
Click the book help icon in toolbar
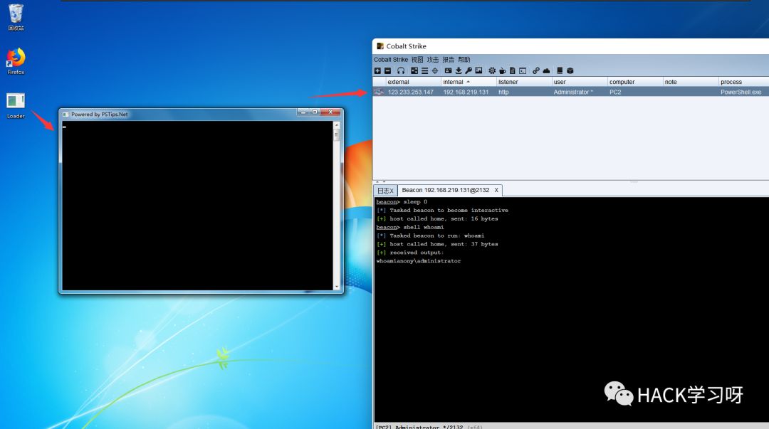point(560,70)
